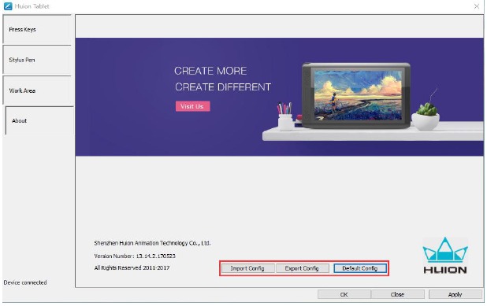The width and height of the screenshot is (487, 306).
Task: Click the potted plant in banner
Action: pyautogui.click(x=426, y=116)
